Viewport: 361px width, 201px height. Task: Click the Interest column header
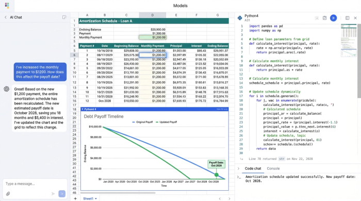click(196, 46)
